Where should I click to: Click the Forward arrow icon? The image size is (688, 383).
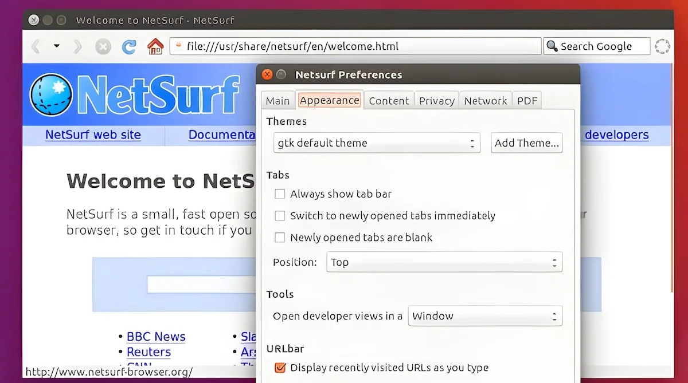tap(78, 46)
